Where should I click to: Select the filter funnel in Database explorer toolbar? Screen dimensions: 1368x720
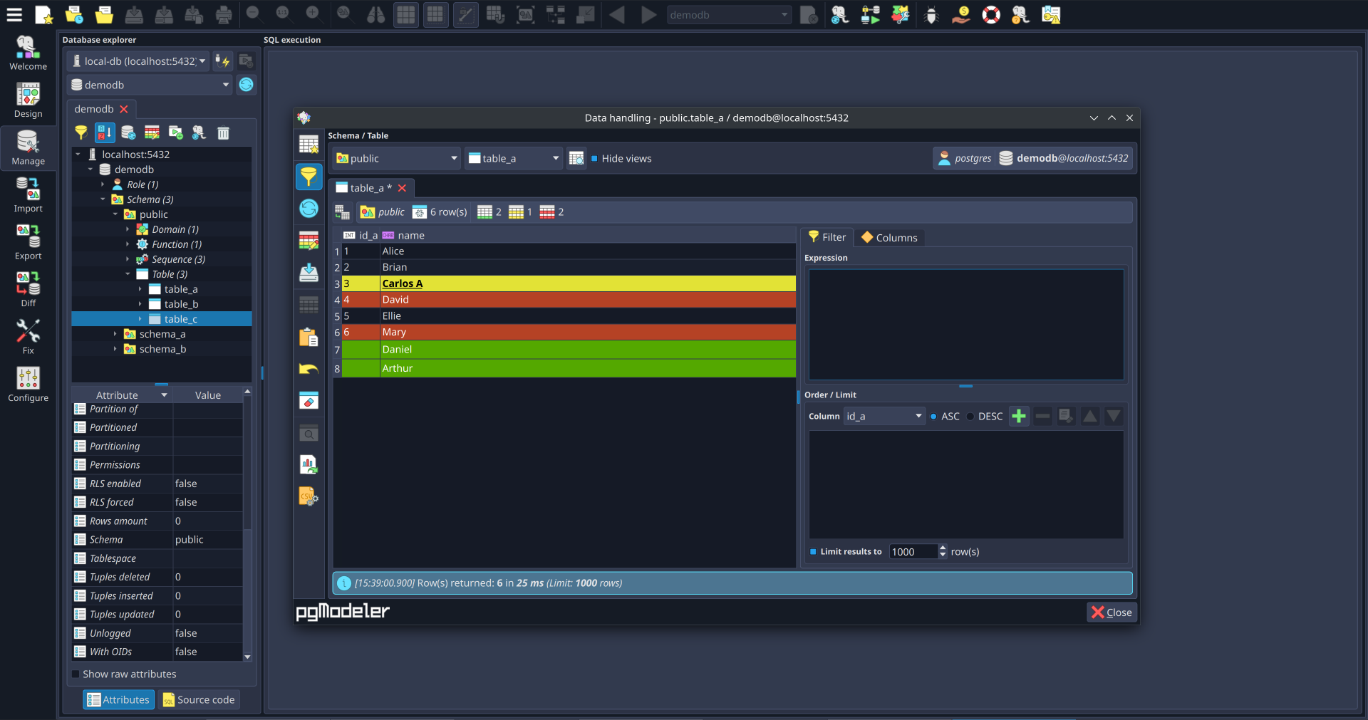pos(81,132)
